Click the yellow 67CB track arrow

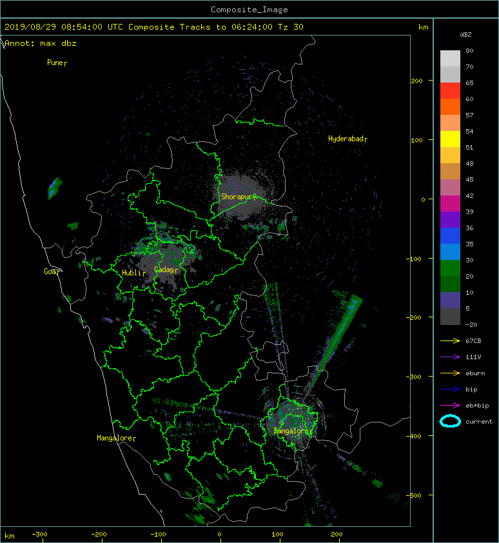(450, 341)
